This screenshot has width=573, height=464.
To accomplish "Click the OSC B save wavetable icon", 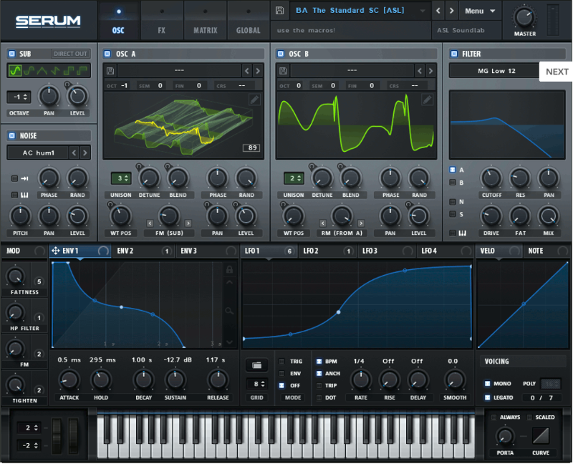I will 283,71.
